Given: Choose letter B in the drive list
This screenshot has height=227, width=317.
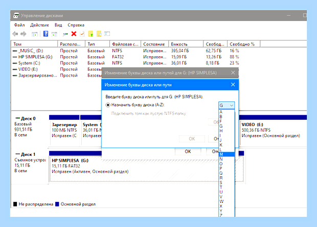Looking at the screenshot, I should [227, 116].
